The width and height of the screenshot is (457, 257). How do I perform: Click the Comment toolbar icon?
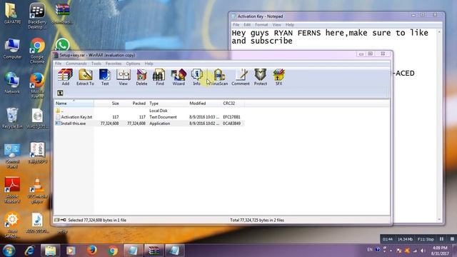coord(241,77)
